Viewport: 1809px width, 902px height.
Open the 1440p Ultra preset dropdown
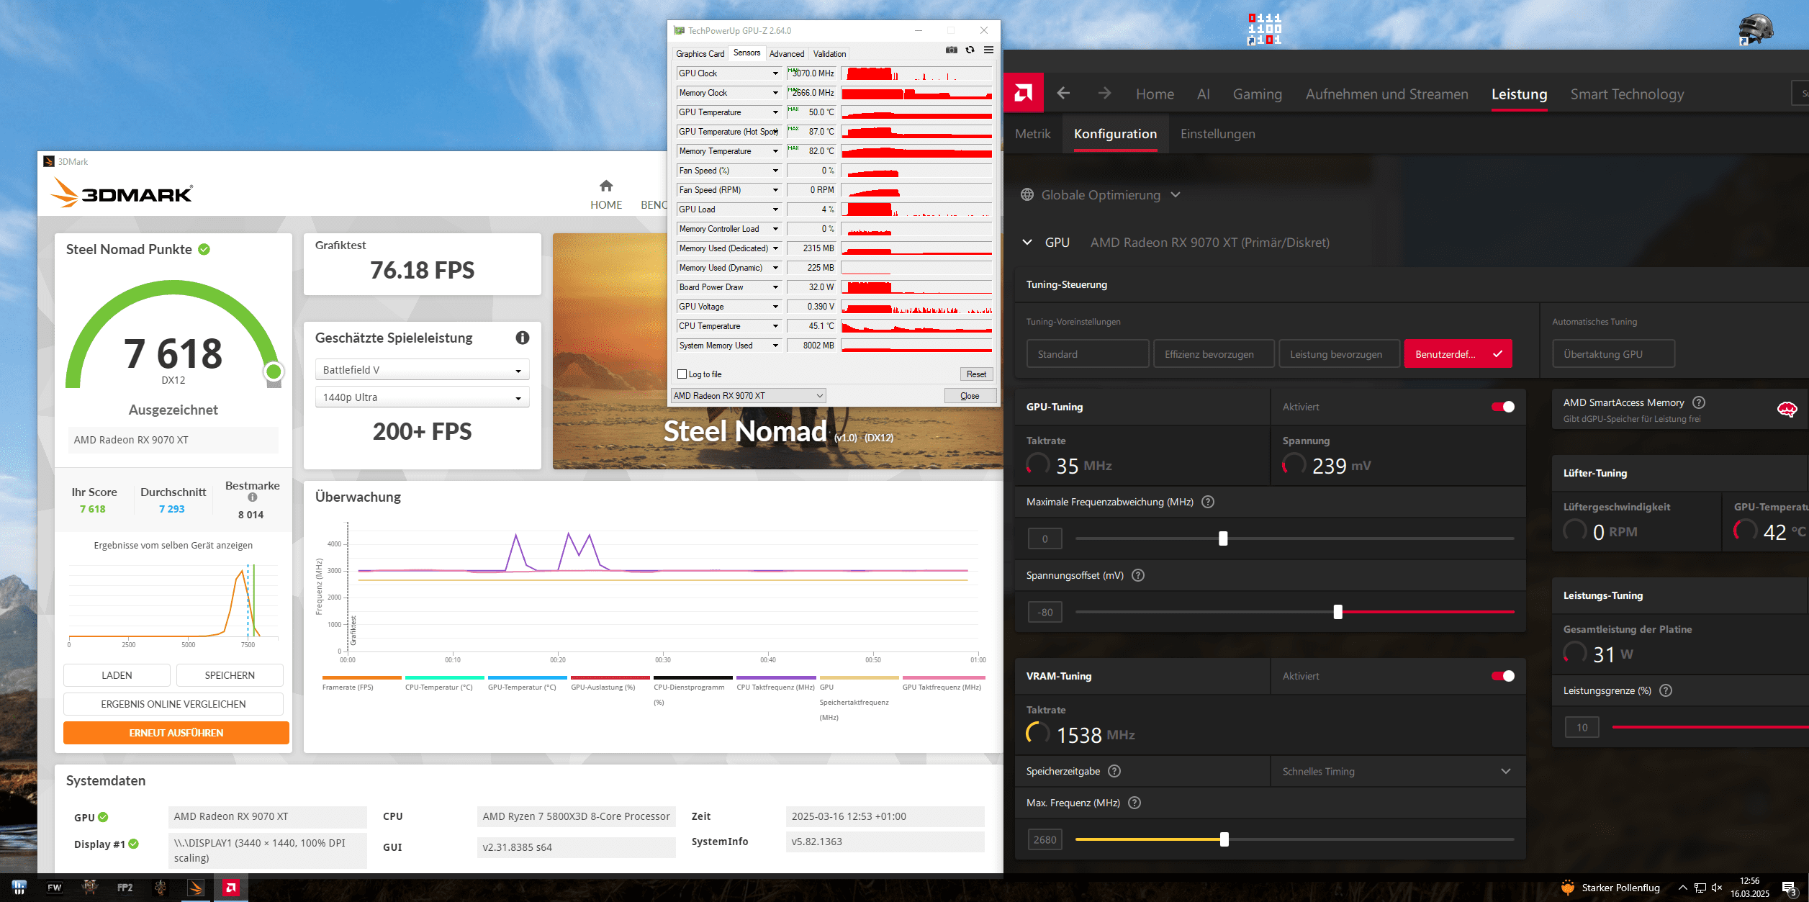422,397
